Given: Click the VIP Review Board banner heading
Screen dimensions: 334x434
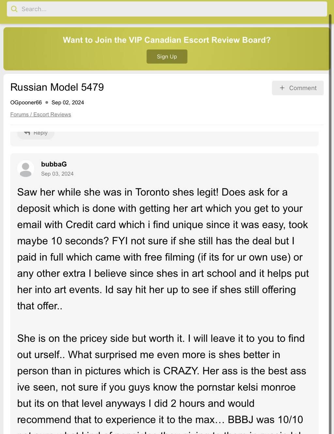Looking at the screenshot, I should pos(167,40).
